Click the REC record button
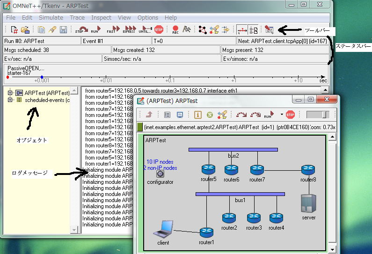 [175, 30]
